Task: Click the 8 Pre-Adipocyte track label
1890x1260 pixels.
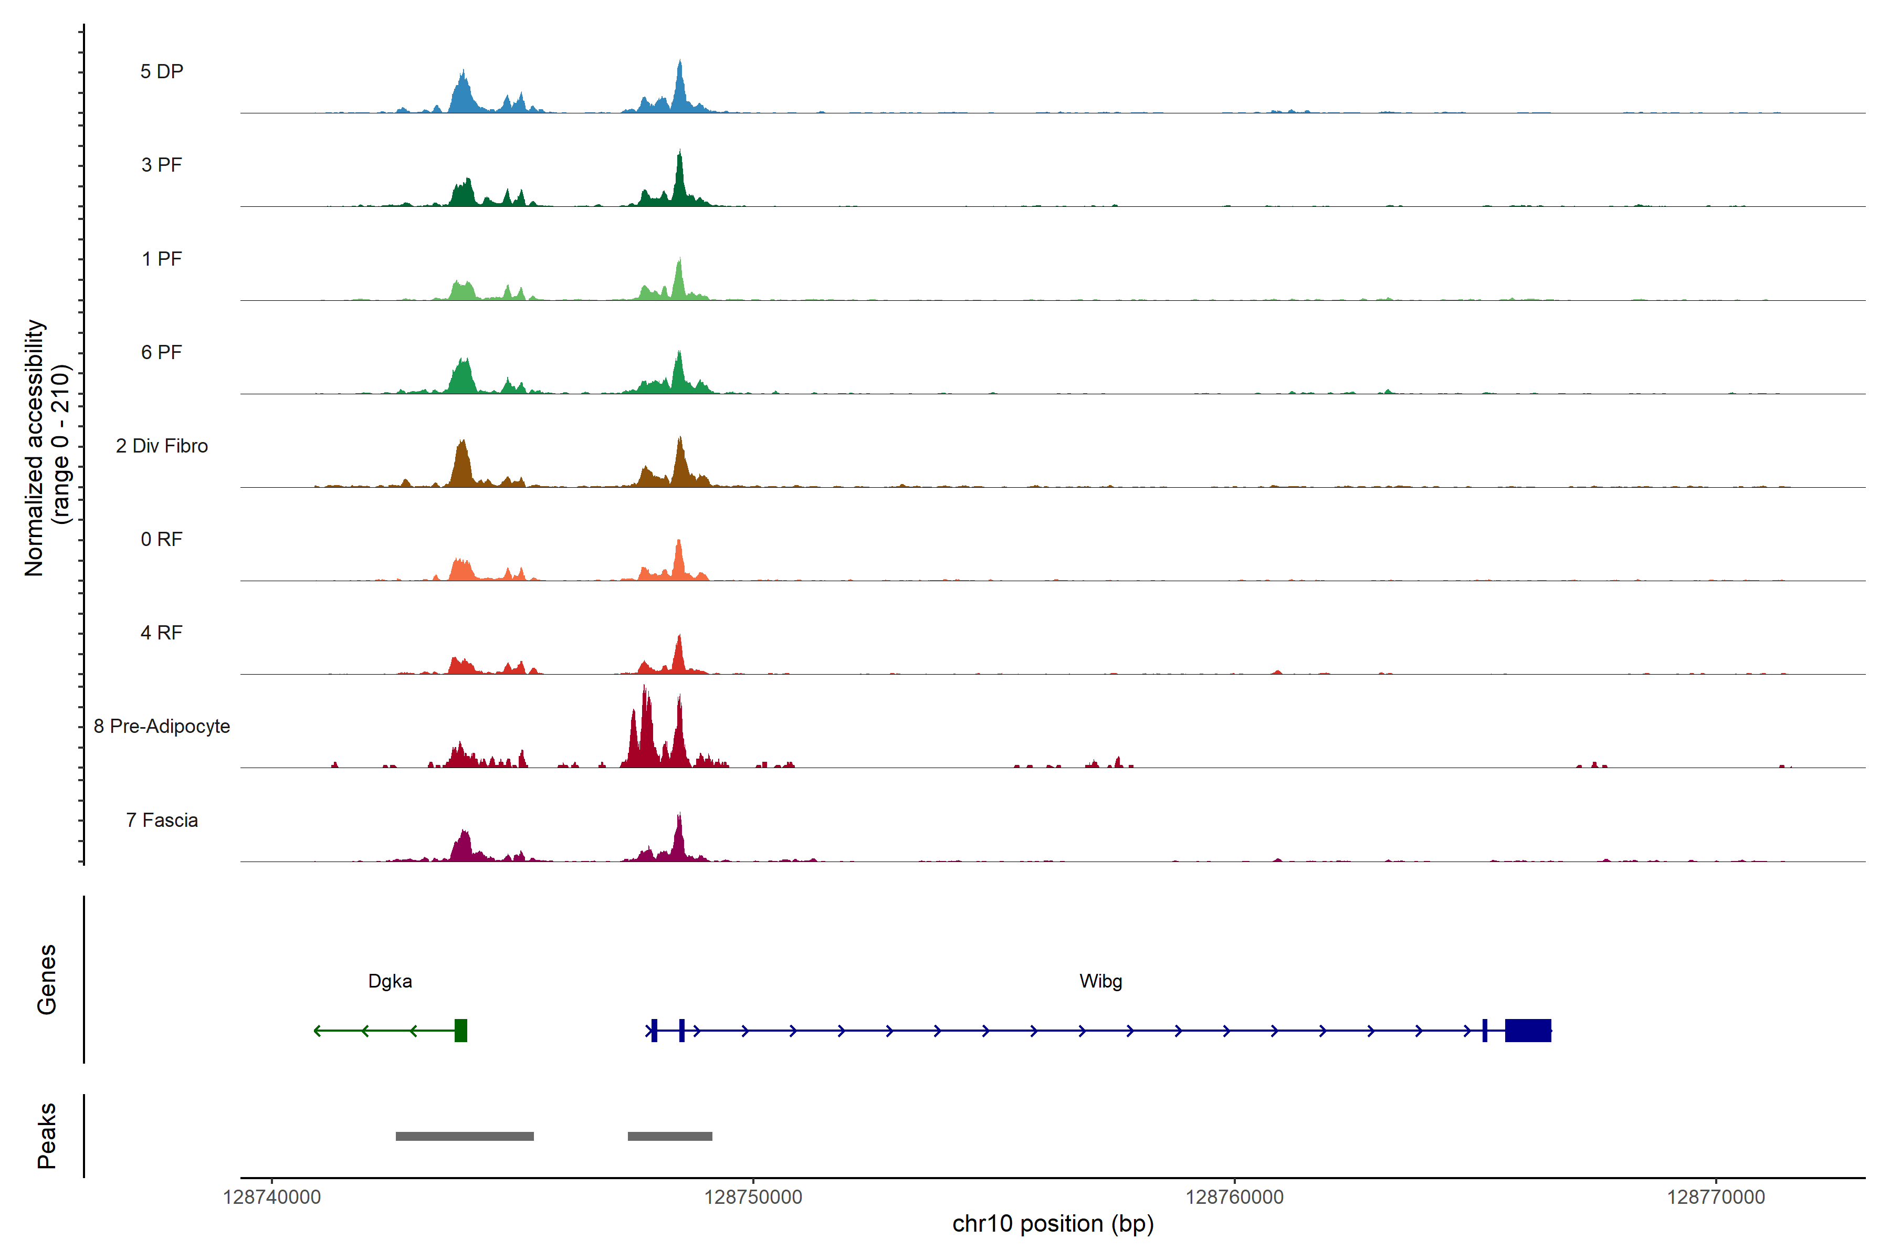Action: 162,727
